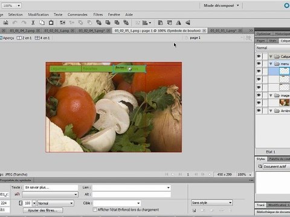Toggle eye of second object under menu layer
This screenshot has width=290, height=217.
click(259, 79)
